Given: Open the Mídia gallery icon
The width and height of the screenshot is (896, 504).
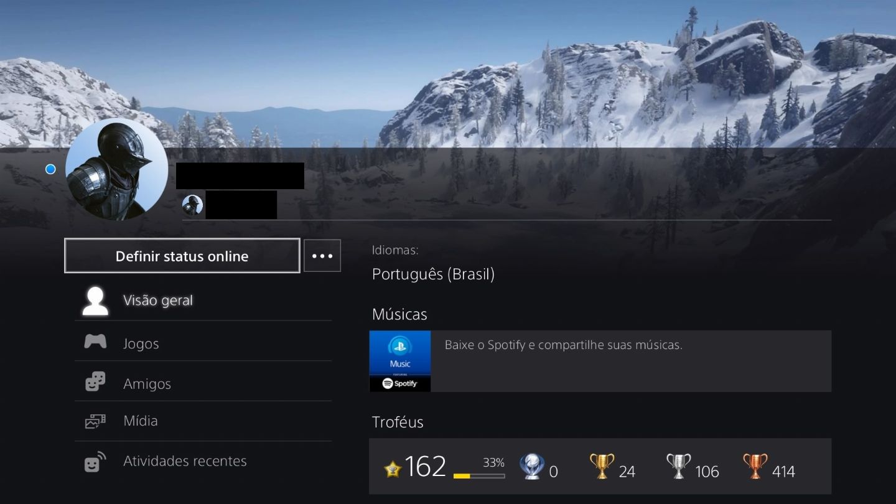Looking at the screenshot, I should [x=95, y=421].
